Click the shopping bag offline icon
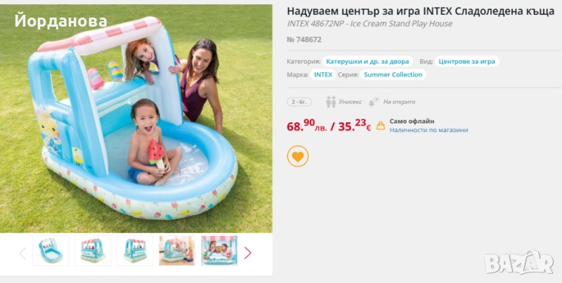562x283 pixels. pos(381,126)
